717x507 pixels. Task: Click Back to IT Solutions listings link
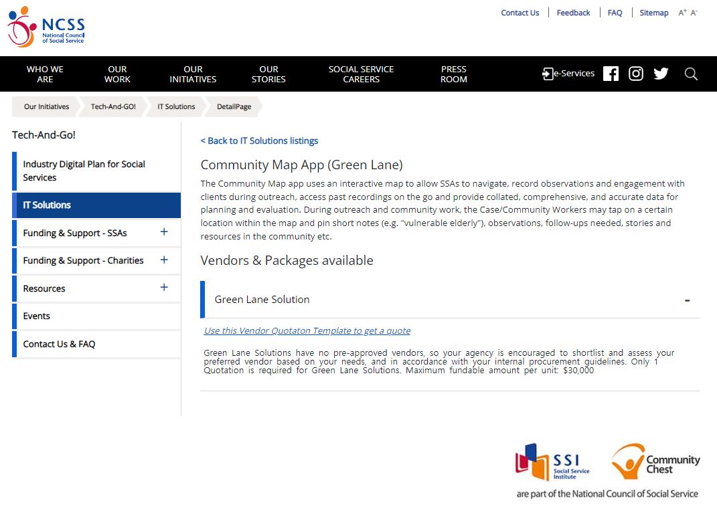click(x=259, y=140)
